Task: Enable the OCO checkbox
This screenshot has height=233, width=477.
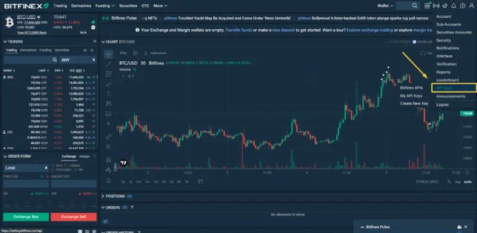Action: (x=52, y=166)
